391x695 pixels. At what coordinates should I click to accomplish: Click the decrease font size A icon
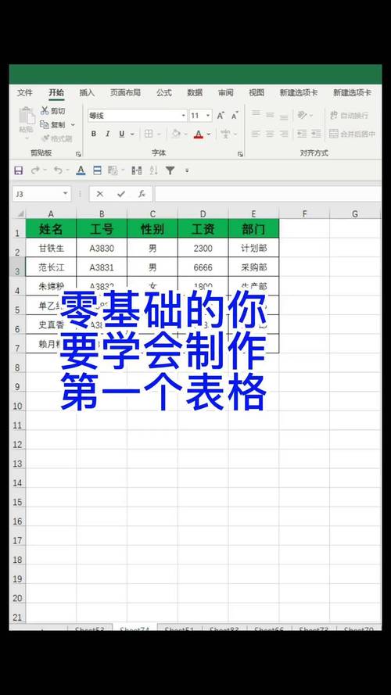click(235, 116)
